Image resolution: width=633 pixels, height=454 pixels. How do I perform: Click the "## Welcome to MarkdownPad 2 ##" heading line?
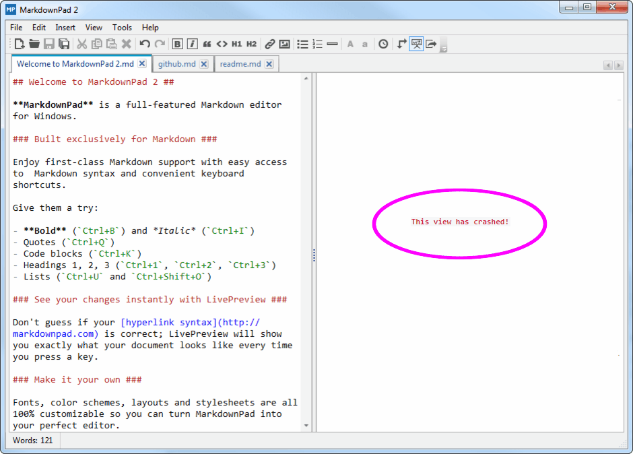click(x=94, y=82)
